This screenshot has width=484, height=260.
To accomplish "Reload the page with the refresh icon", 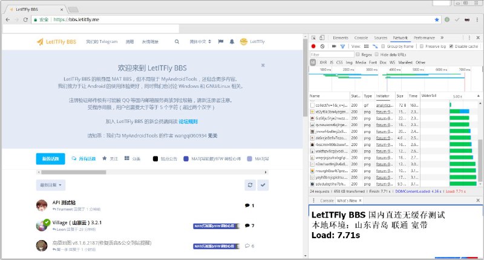I will 25,19.
